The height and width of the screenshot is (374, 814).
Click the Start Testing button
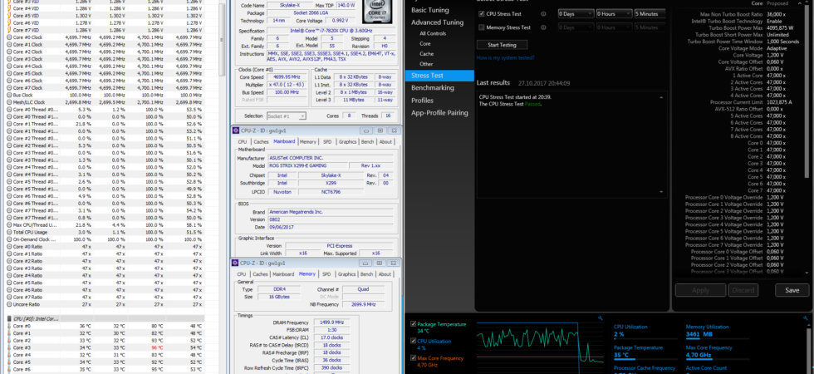(502, 45)
